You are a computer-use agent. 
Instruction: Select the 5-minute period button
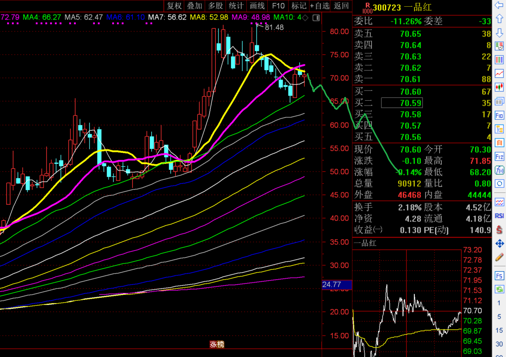click(x=499, y=316)
